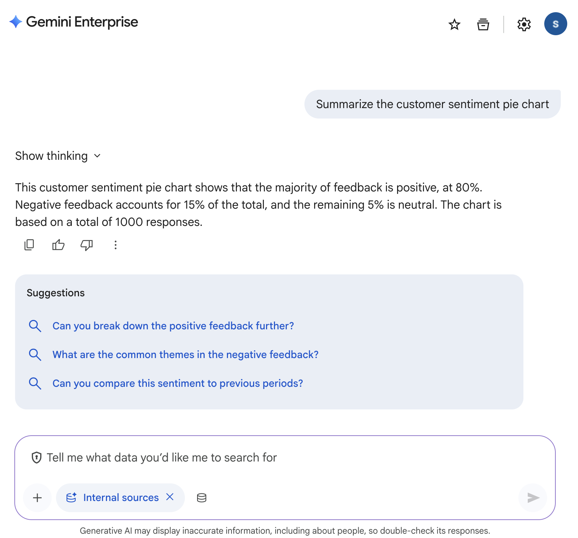Open settings via the gear icon
The width and height of the screenshot is (578, 538).
pyautogui.click(x=524, y=24)
